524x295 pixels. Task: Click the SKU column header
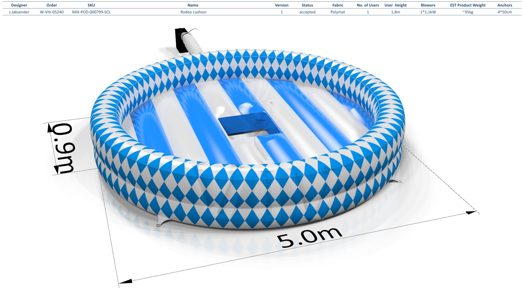point(91,5)
